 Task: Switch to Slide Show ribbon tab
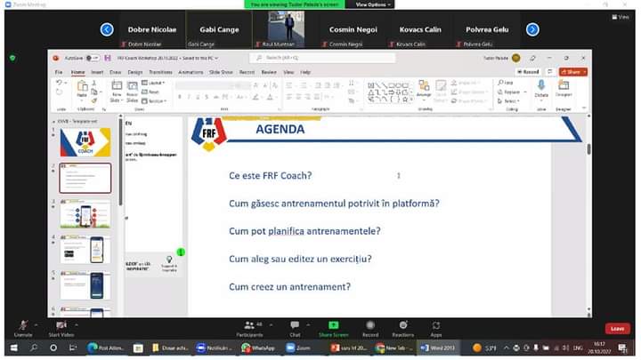click(221, 72)
